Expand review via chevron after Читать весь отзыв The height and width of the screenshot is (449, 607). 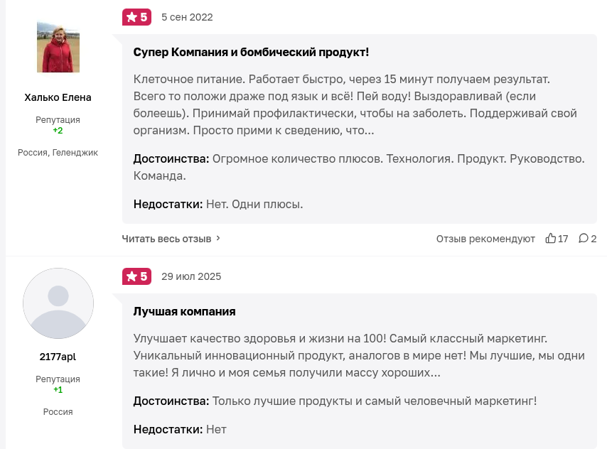point(218,239)
